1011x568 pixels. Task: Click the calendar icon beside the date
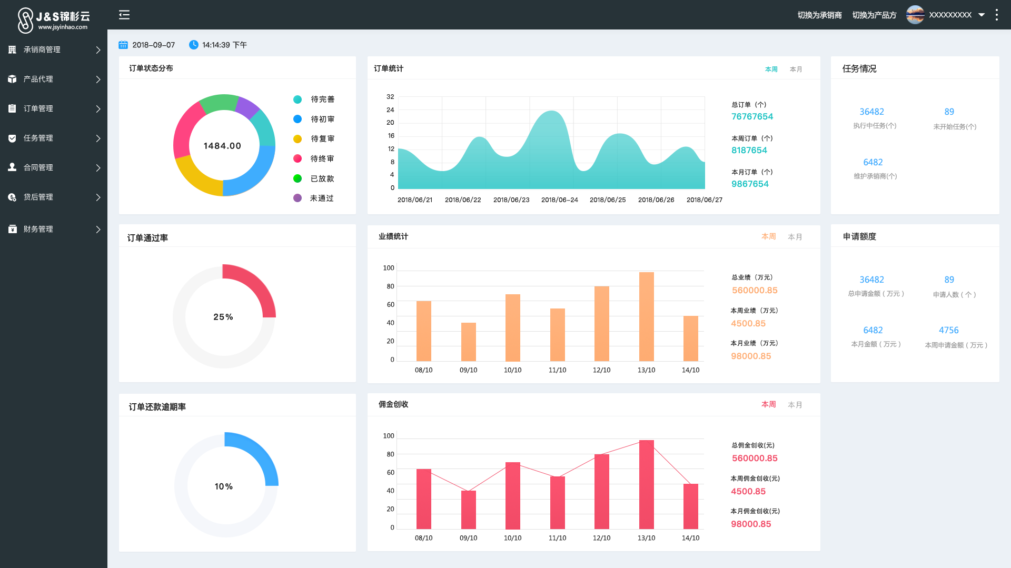[x=123, y=45]
